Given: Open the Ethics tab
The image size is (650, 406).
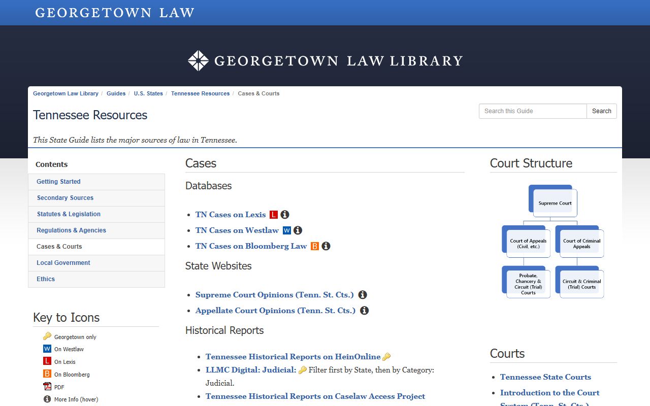Looking at the screenshot, I should tap(96, 279).
